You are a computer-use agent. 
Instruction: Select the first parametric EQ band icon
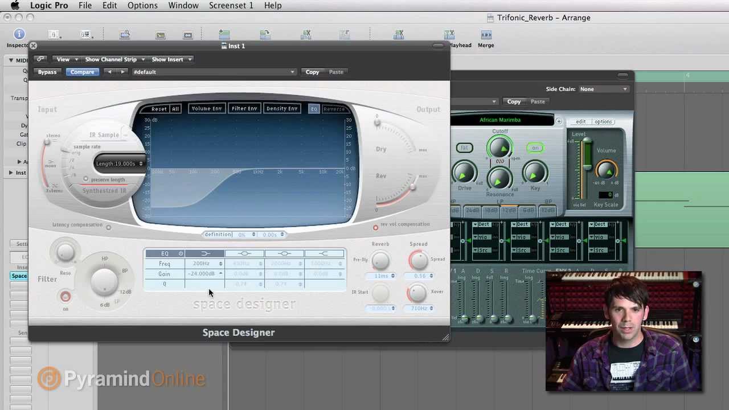(x=244, y=253)
